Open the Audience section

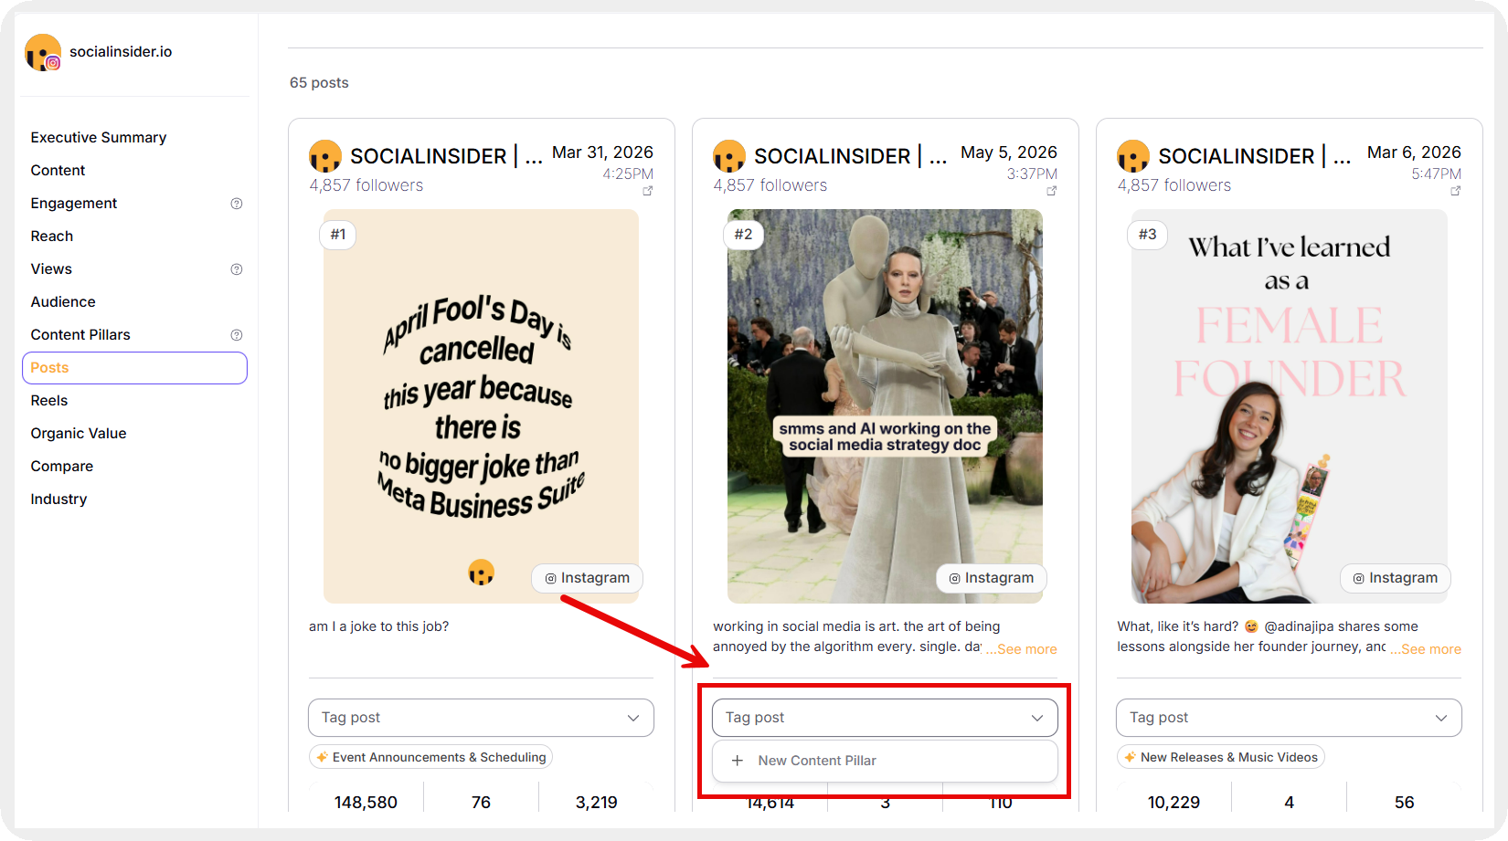(63, 302)
